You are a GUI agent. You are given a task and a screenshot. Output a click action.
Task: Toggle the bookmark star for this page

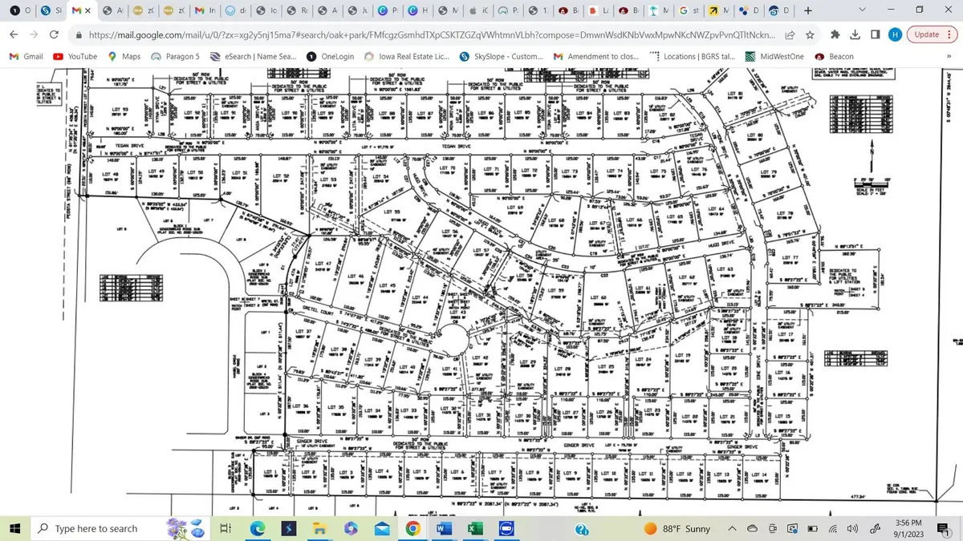[811, 35]
